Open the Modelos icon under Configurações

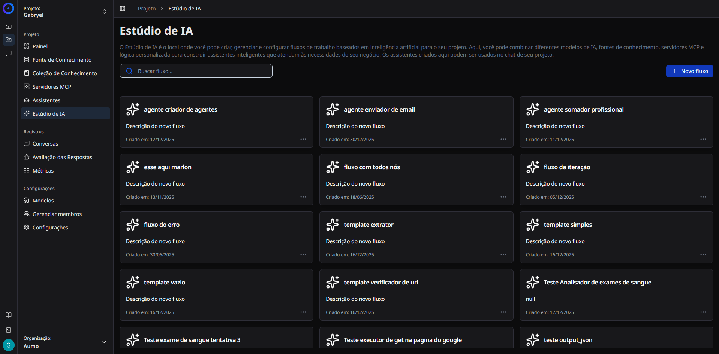pyautogui.click(x=26, y=200)
